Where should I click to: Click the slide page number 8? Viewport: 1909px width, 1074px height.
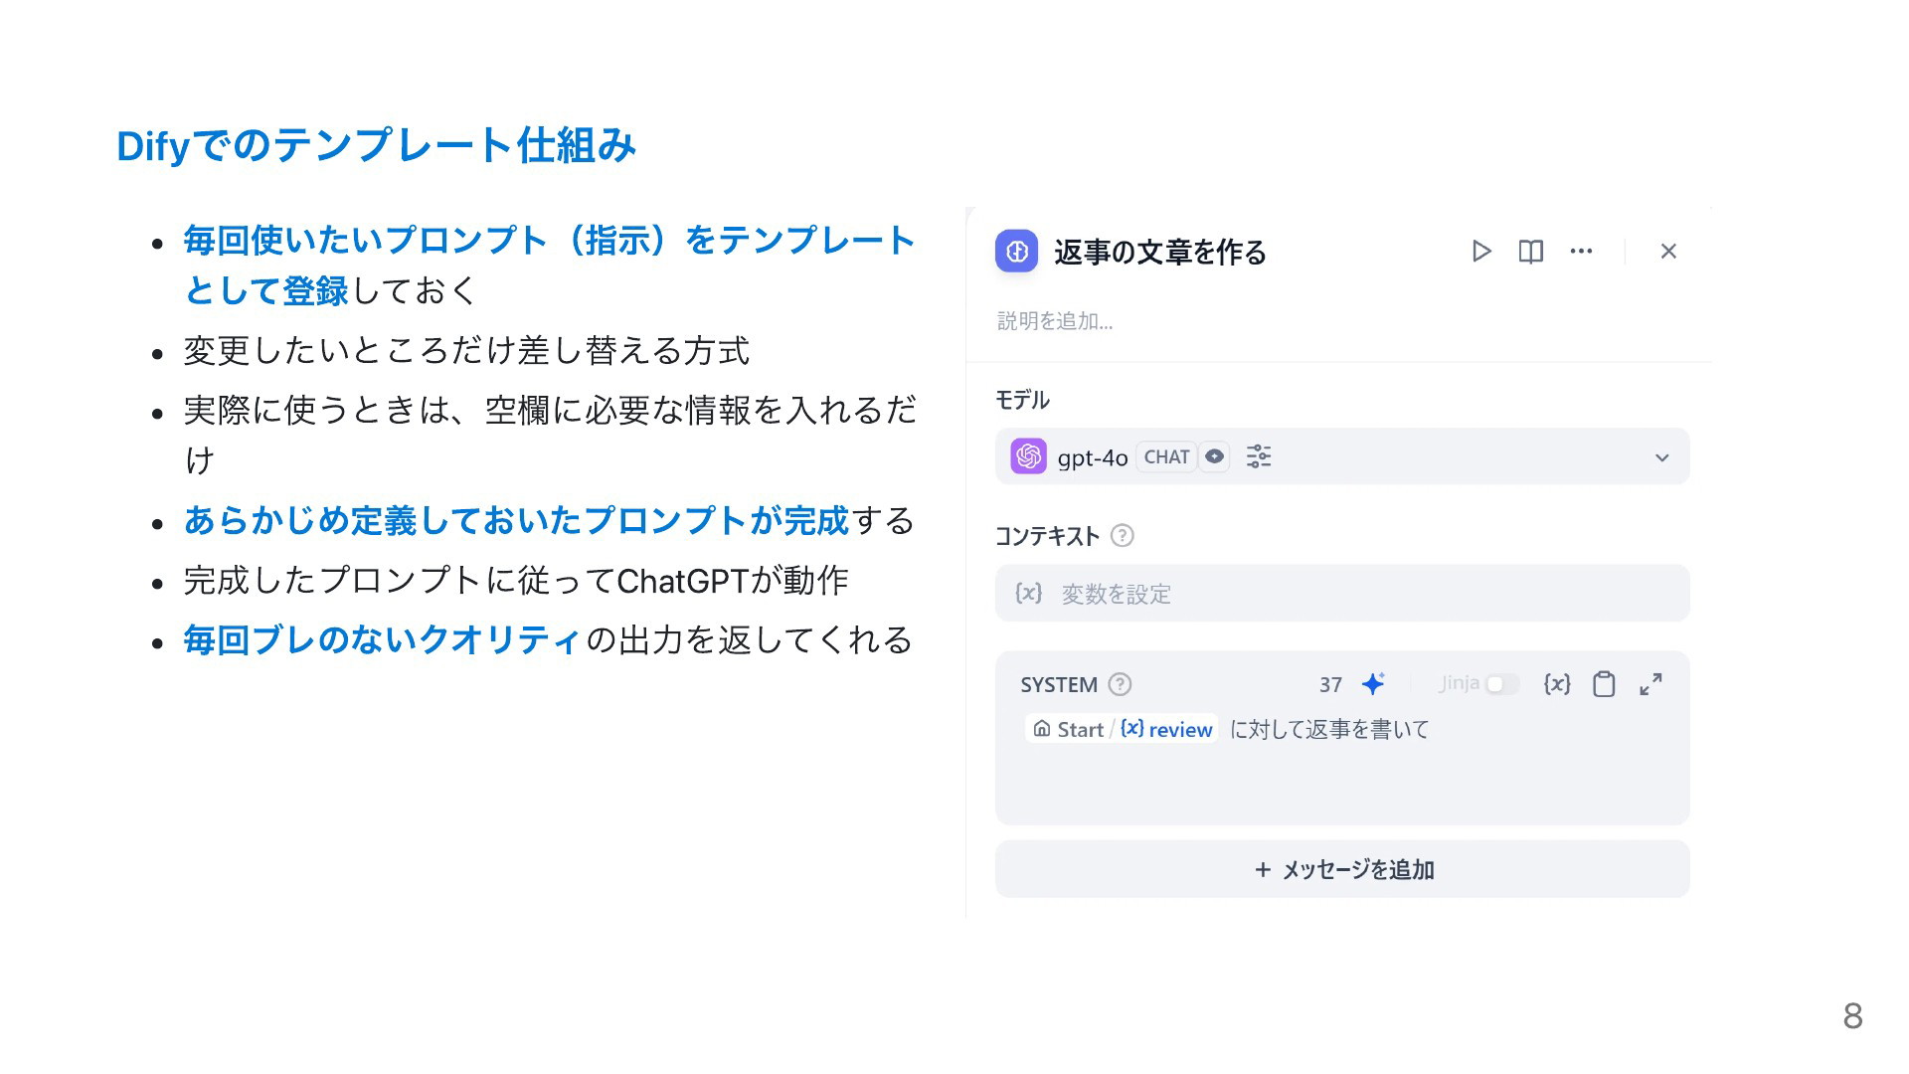coord(1852,1015)
